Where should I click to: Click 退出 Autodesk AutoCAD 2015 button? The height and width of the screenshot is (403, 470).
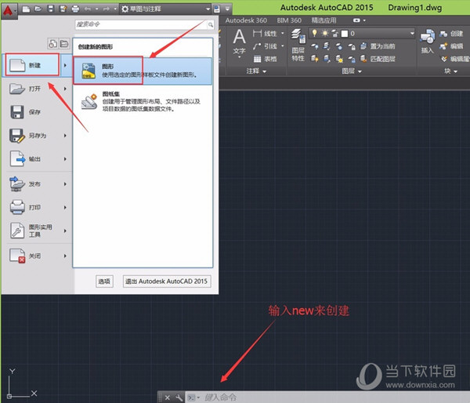point(167,281)
